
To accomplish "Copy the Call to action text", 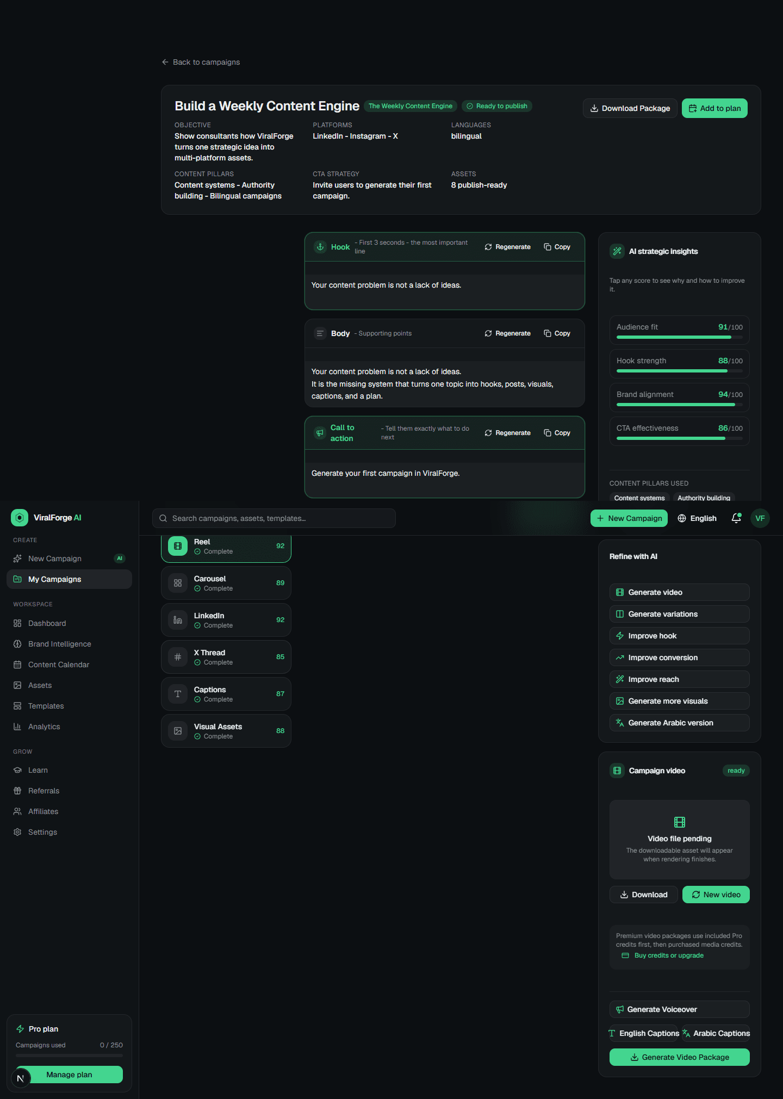I will (x=557, y=433).
